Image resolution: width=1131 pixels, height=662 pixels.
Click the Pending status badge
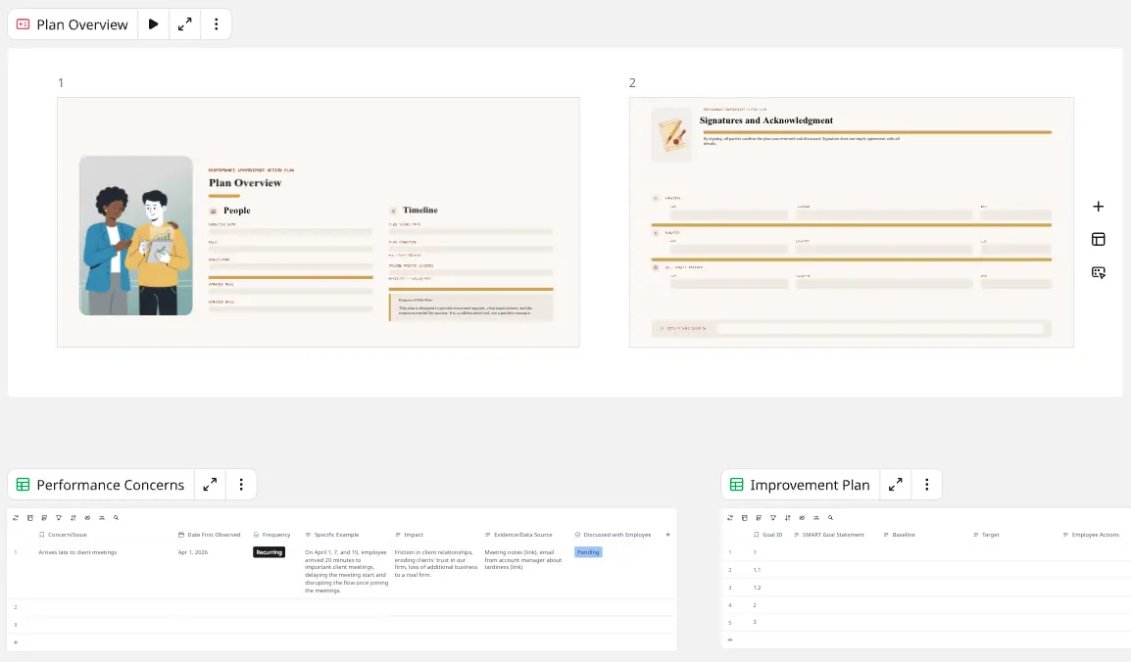click(588, 552)
